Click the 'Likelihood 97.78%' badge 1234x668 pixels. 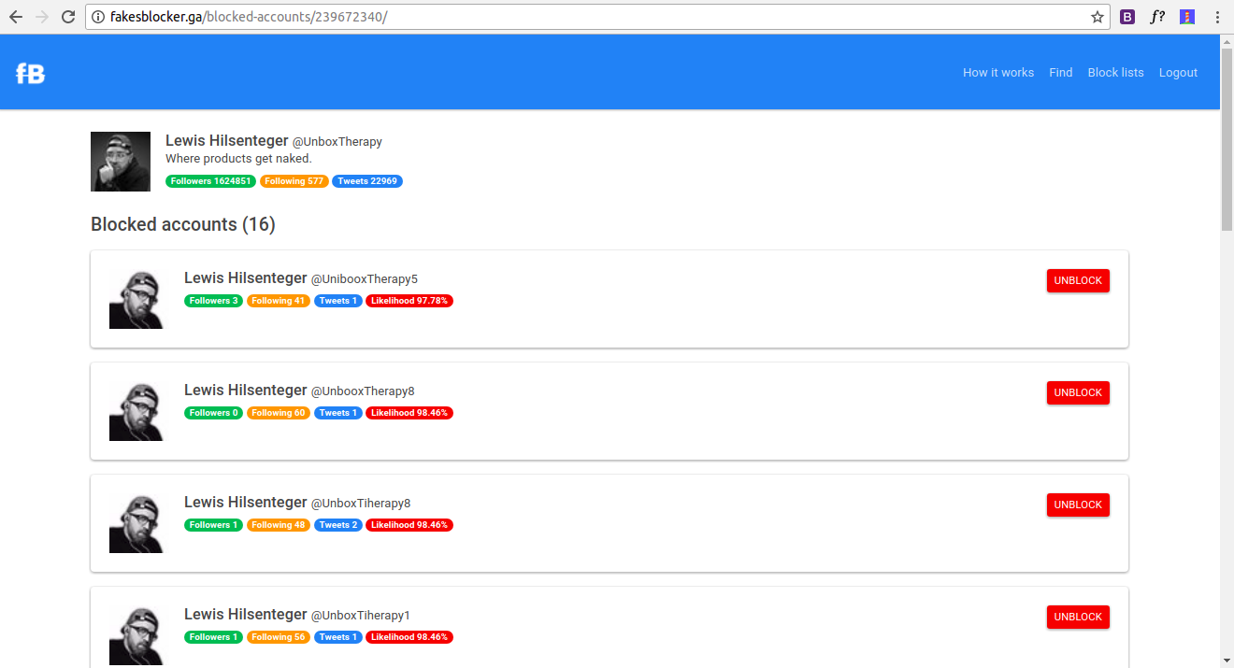pos(409,300)
